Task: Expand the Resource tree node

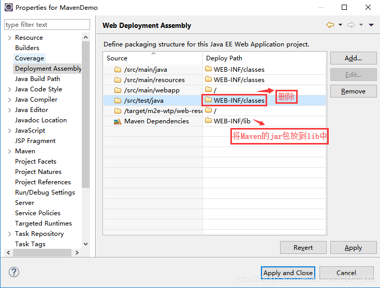Action: (9, 38)
